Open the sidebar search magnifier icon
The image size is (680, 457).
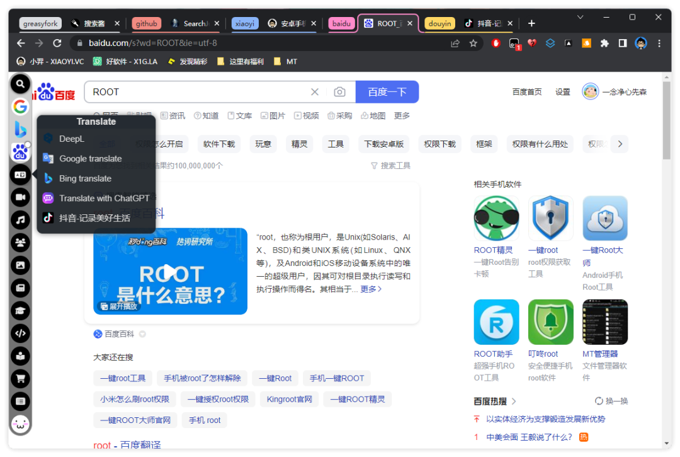point(20,84)
